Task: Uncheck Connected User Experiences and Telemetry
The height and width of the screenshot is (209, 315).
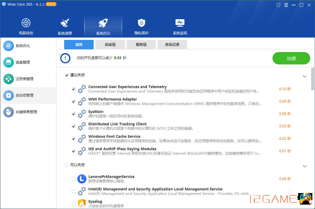Action: tap(74, 89)
